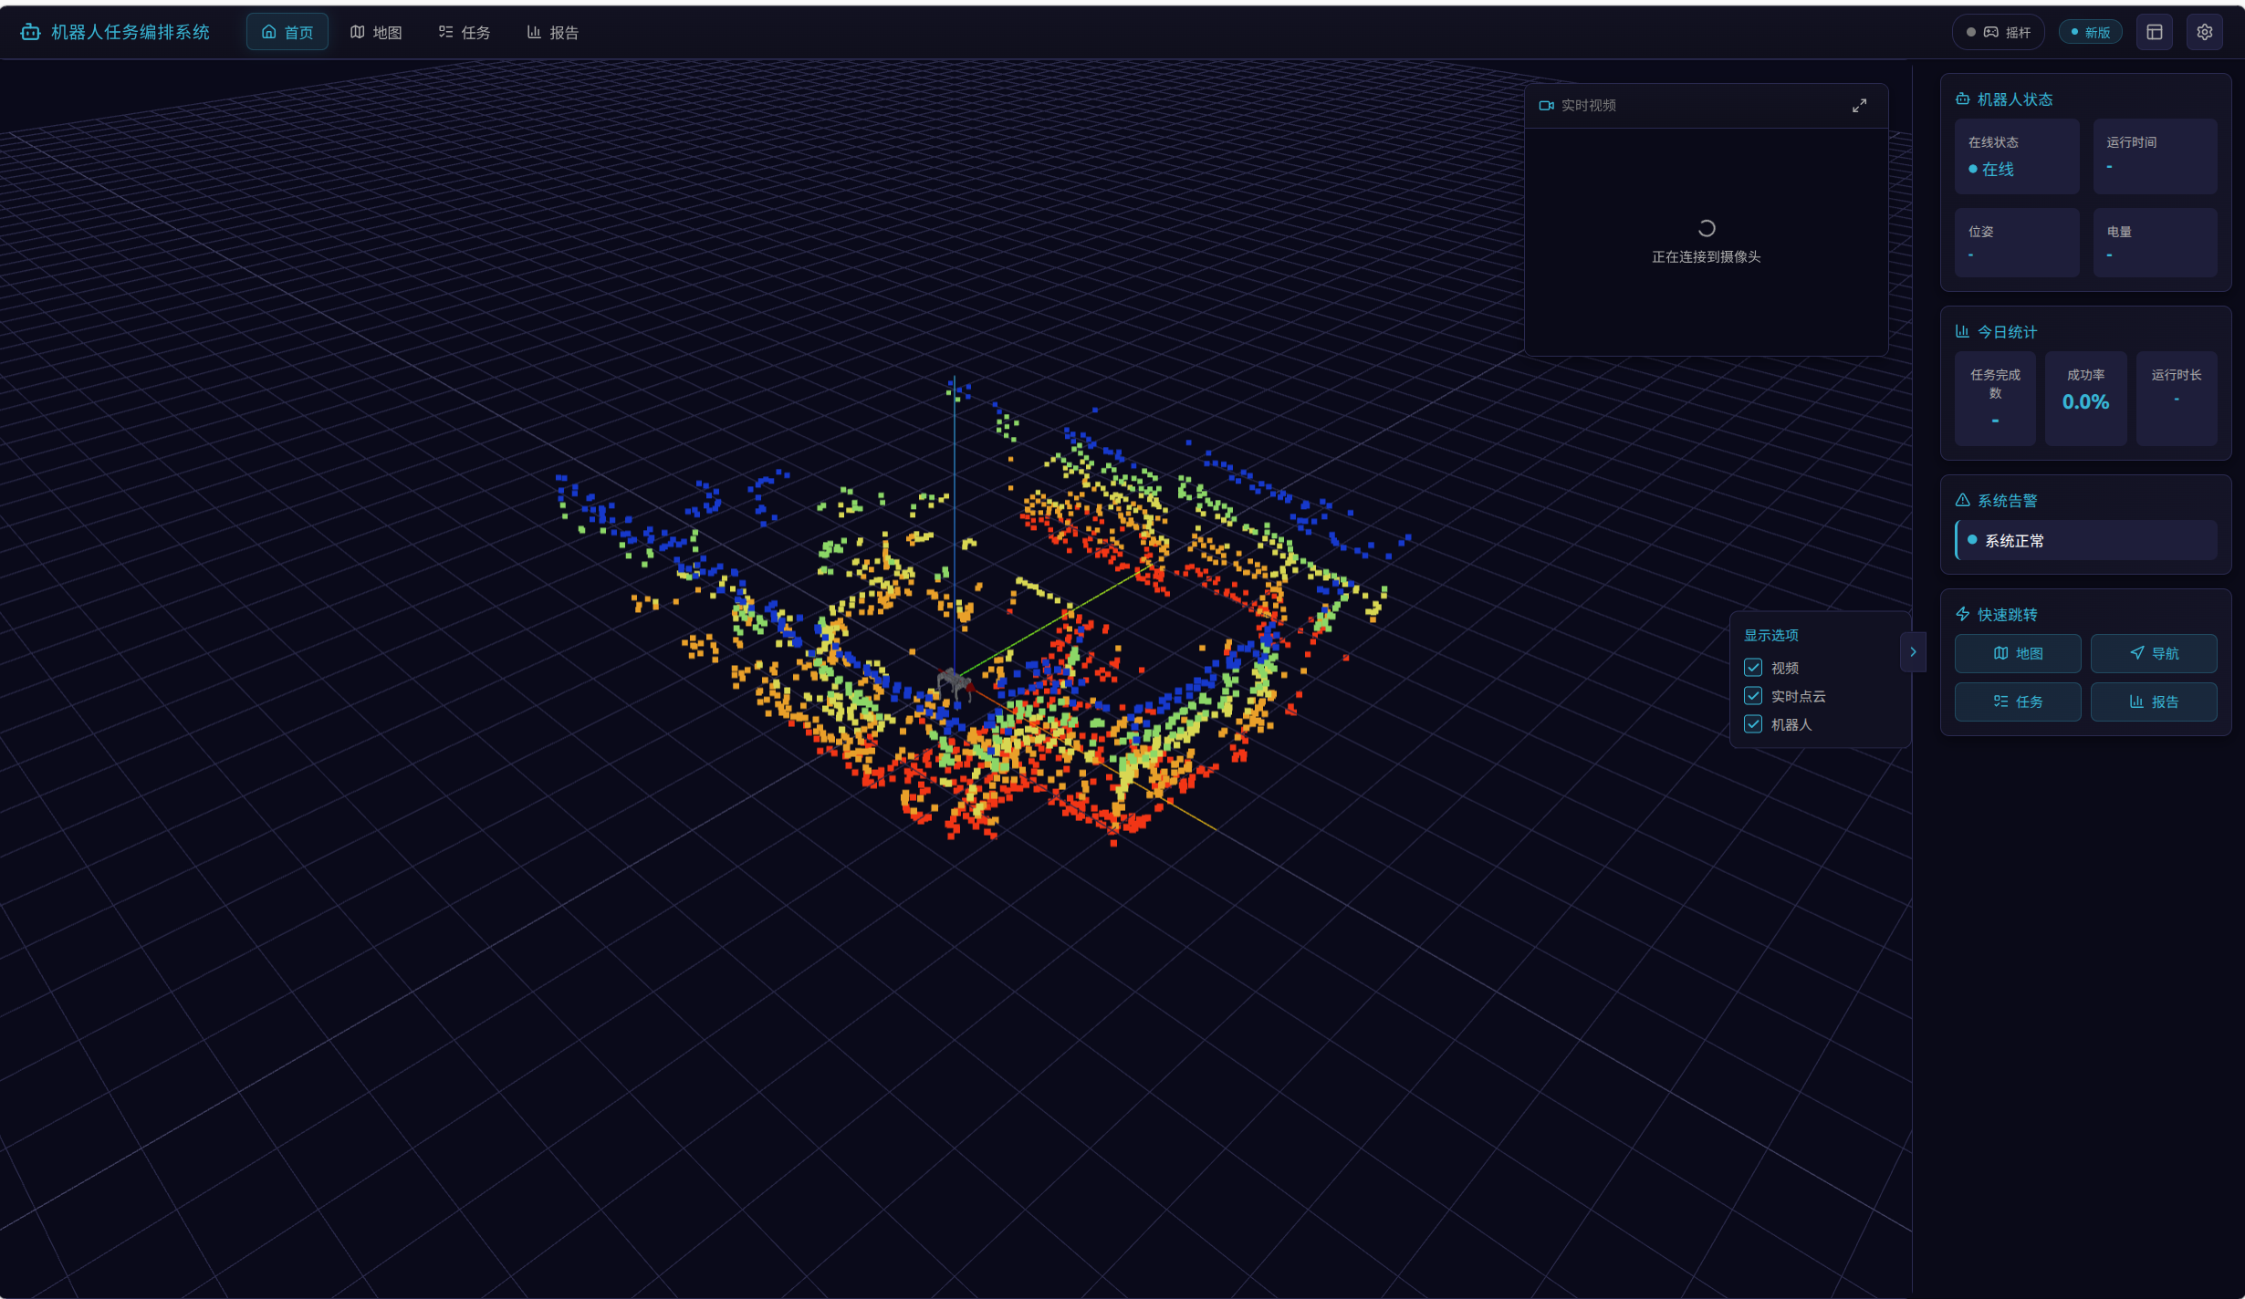
Task: Click the 正在连接到摄像头 loading spinner
Action: 1706,229
